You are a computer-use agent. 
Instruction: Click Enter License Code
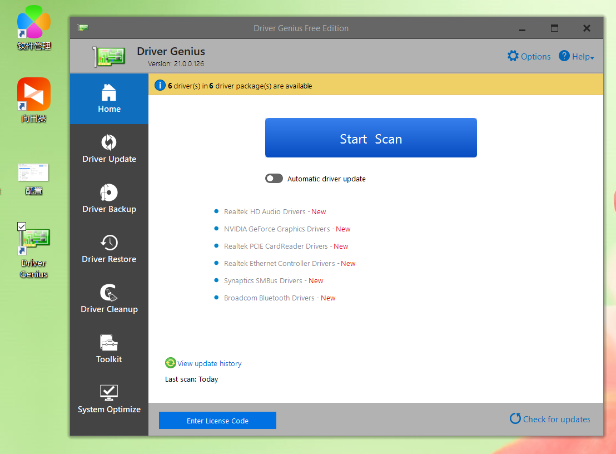click(x=217, y=420)
